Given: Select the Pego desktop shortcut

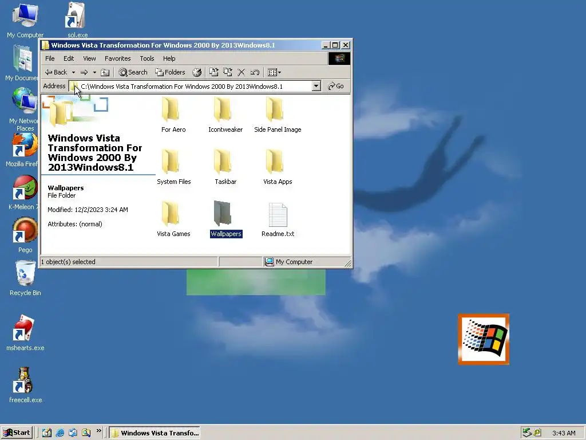Looking at the screenshot, I should (25, 235).
